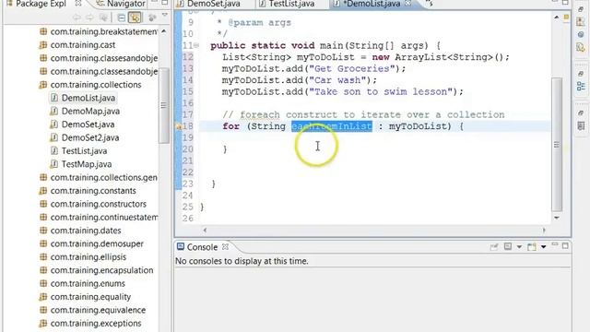Open the Outline fast view icon

pos(581,86)
